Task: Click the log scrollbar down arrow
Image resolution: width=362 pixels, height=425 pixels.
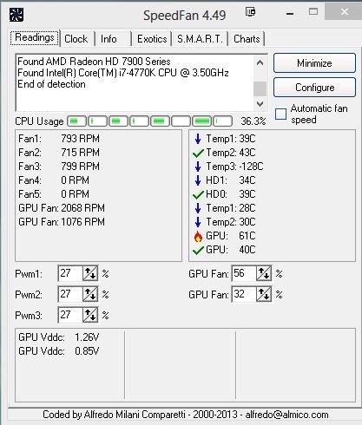Action: 260,103
